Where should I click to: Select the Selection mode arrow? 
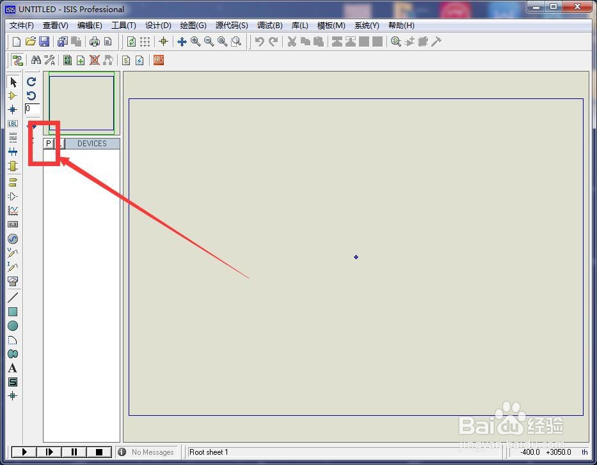[x=13, y=82]
